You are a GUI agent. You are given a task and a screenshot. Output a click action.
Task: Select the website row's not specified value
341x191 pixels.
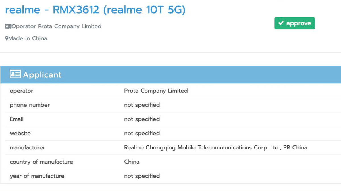142,133
